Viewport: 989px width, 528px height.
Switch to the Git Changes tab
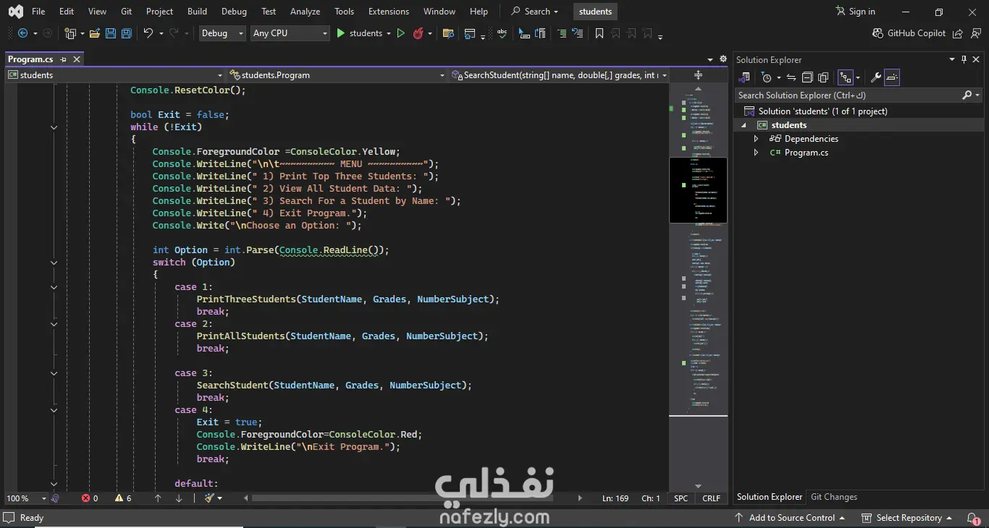833,497
